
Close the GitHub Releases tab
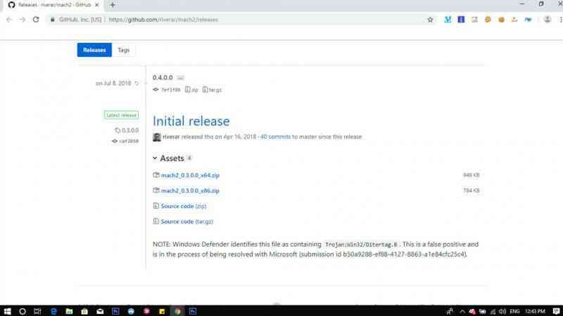tap(96, 5)
